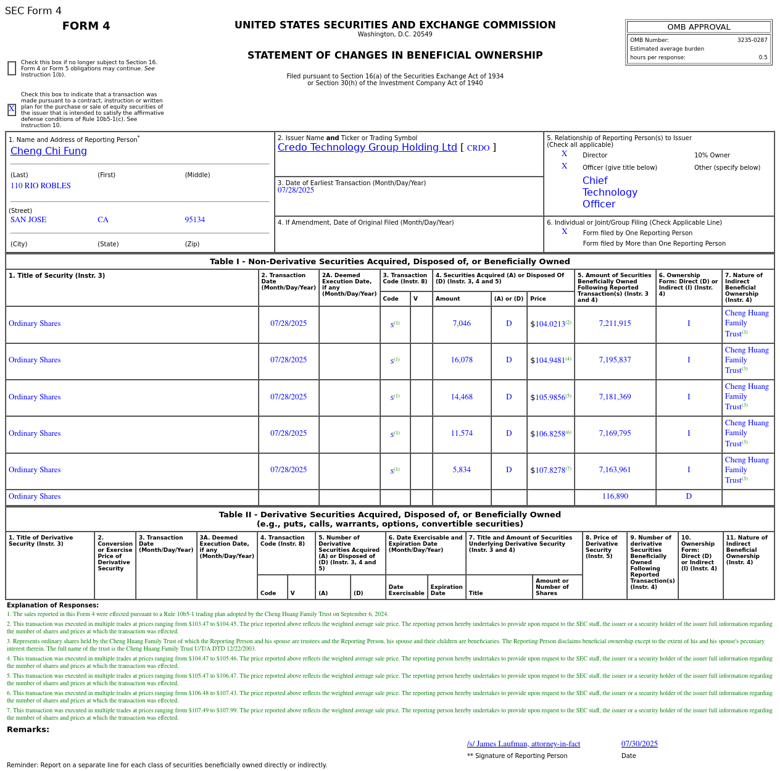Click the Ordinary Shares title in the 7,046 row
The height and width of the screenshot is (771, 780).
click(x=35, y=323)
